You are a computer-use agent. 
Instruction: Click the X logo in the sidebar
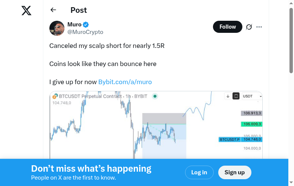click(x=26, y=11)
